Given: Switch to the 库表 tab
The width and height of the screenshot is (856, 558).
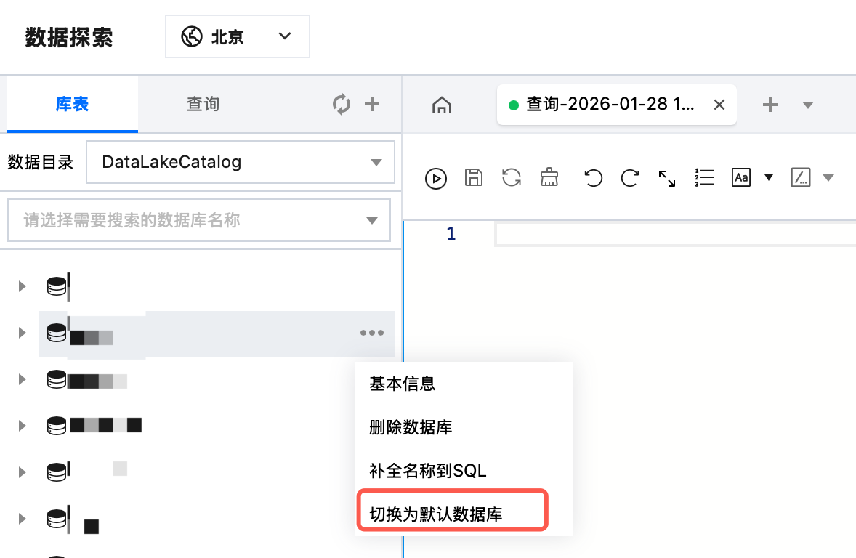Looking at the screenshot, I should pos(72,104).
